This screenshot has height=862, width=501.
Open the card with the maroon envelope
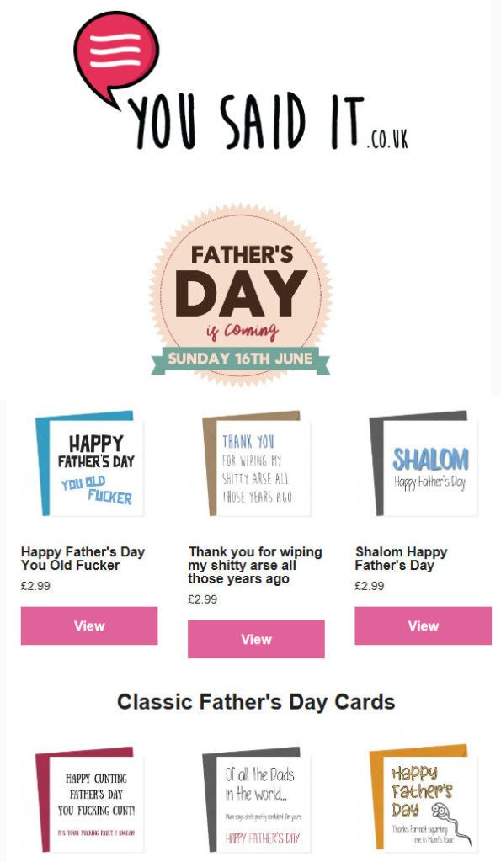(x=89, y=799)
